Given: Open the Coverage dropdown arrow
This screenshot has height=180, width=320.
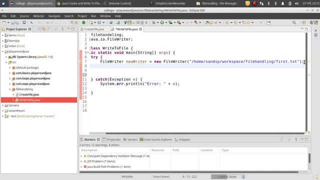Looking at the screenshot, I should (174, 22).
